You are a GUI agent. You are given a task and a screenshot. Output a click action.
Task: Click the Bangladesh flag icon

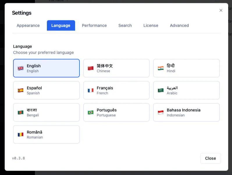21,112
